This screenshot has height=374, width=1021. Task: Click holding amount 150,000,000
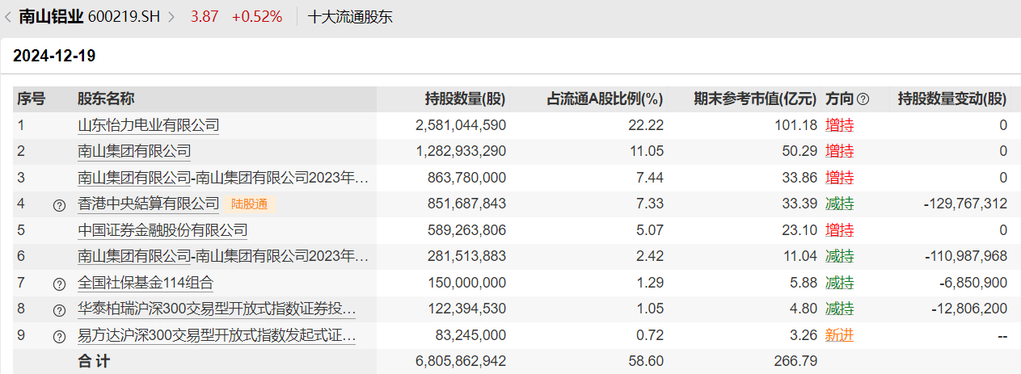point(469,283)
